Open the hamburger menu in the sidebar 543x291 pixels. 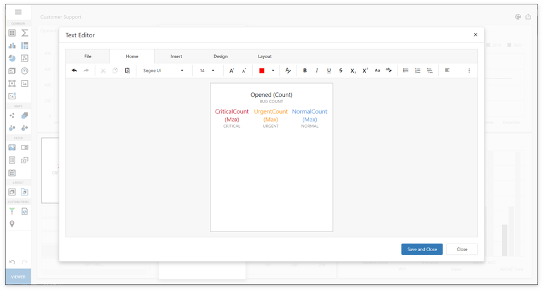pyautogui.click(x=18, y=12)
